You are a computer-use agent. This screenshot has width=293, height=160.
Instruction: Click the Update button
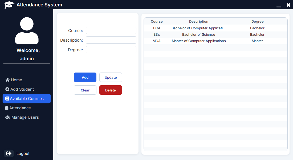[x=111, y=77]
